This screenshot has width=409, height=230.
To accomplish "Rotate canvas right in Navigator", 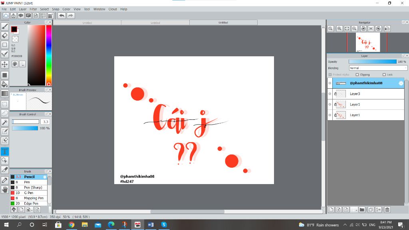I will 379,28.
